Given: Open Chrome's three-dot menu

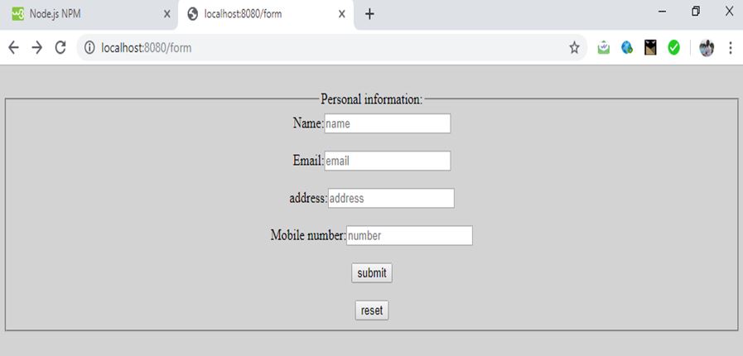Looking at the screenshot, I should tap(730, 48).
